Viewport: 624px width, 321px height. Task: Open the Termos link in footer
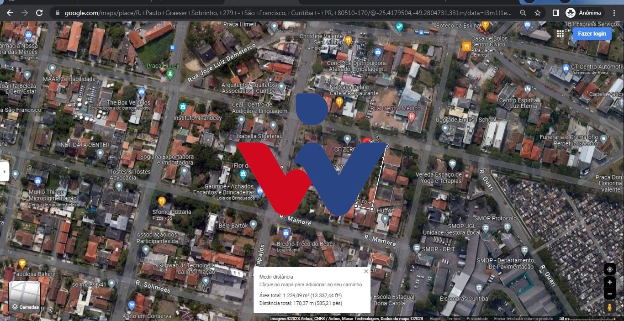[454, 319]
